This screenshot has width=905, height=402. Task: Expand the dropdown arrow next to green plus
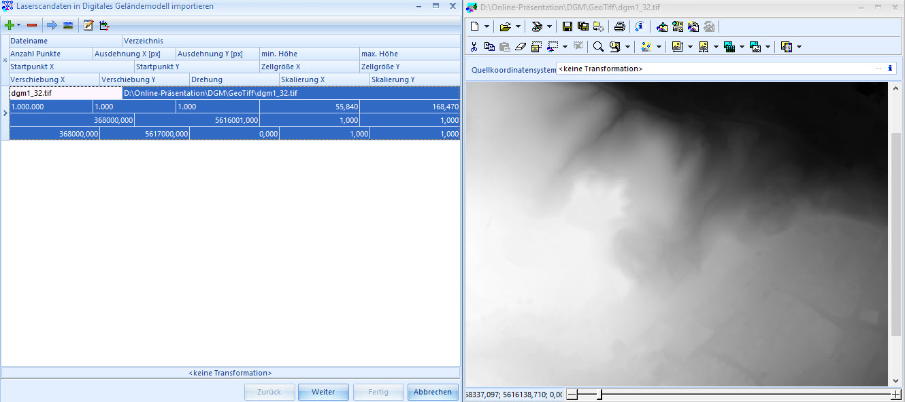(19, 25)
